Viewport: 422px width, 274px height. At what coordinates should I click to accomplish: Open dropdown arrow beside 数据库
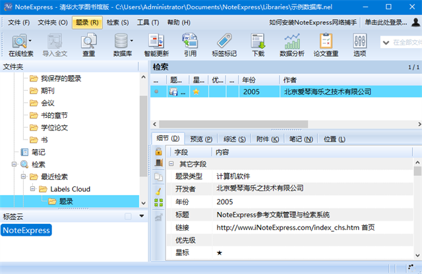[x=132, y=41]
